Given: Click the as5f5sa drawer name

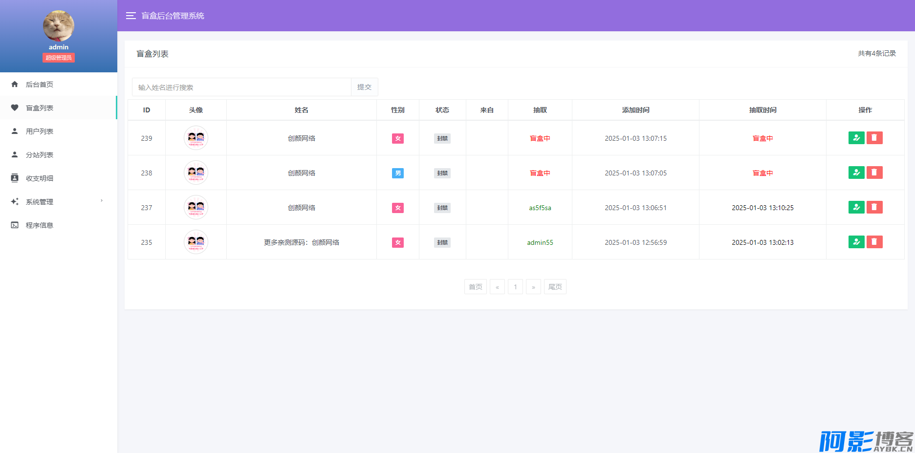Looking at the screenshot, I should tap(540, 208).
